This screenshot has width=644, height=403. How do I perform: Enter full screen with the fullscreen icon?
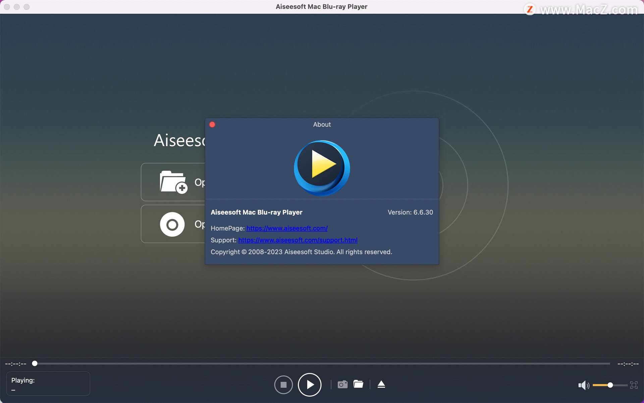tap(634, 385)
